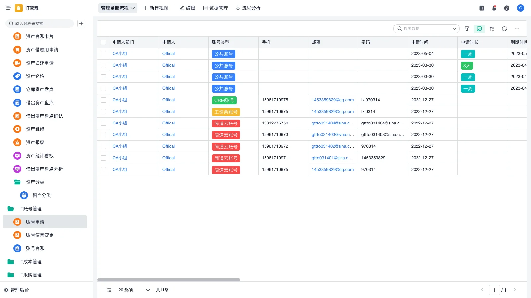The image size is (531, 298).
Task: Click the notification bell icon
Action: 494,8
